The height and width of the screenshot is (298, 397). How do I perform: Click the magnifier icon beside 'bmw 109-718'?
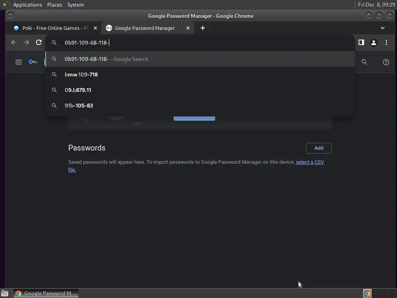click(x=54, y=74)
